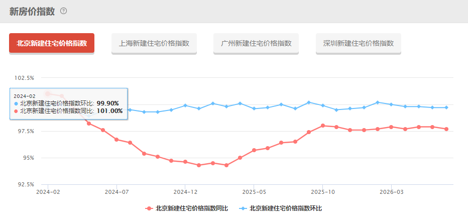Click the blue diamond point at 2026-03

click(391, 104)
